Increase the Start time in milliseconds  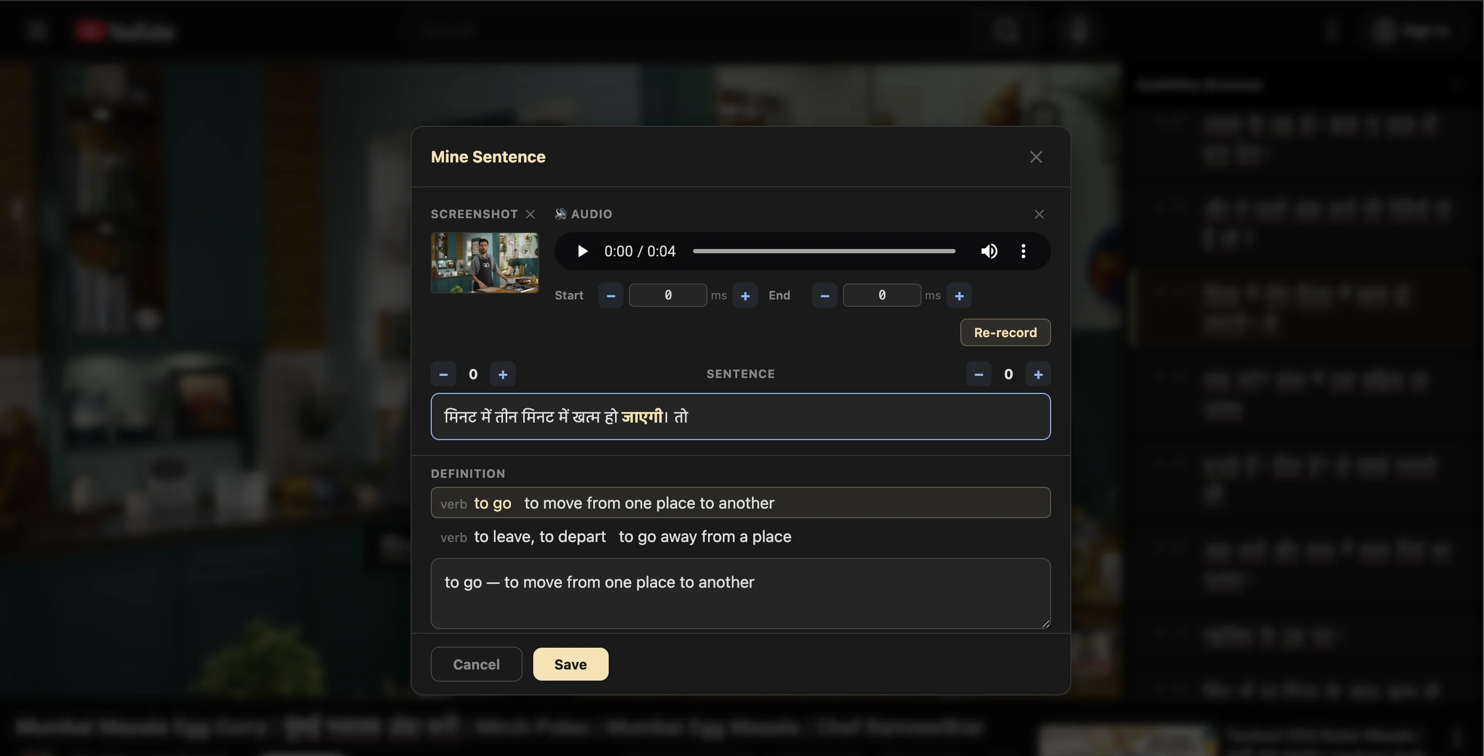(x=746, y=295)
